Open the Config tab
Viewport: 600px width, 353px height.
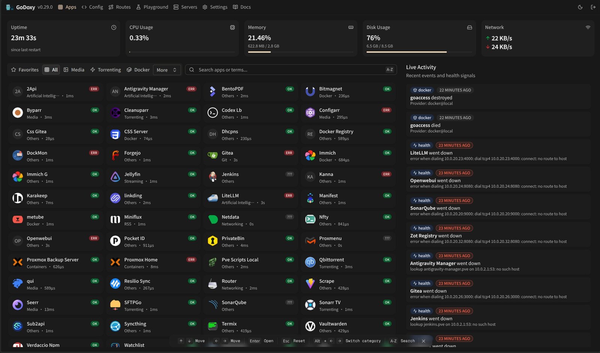point(92,7)
